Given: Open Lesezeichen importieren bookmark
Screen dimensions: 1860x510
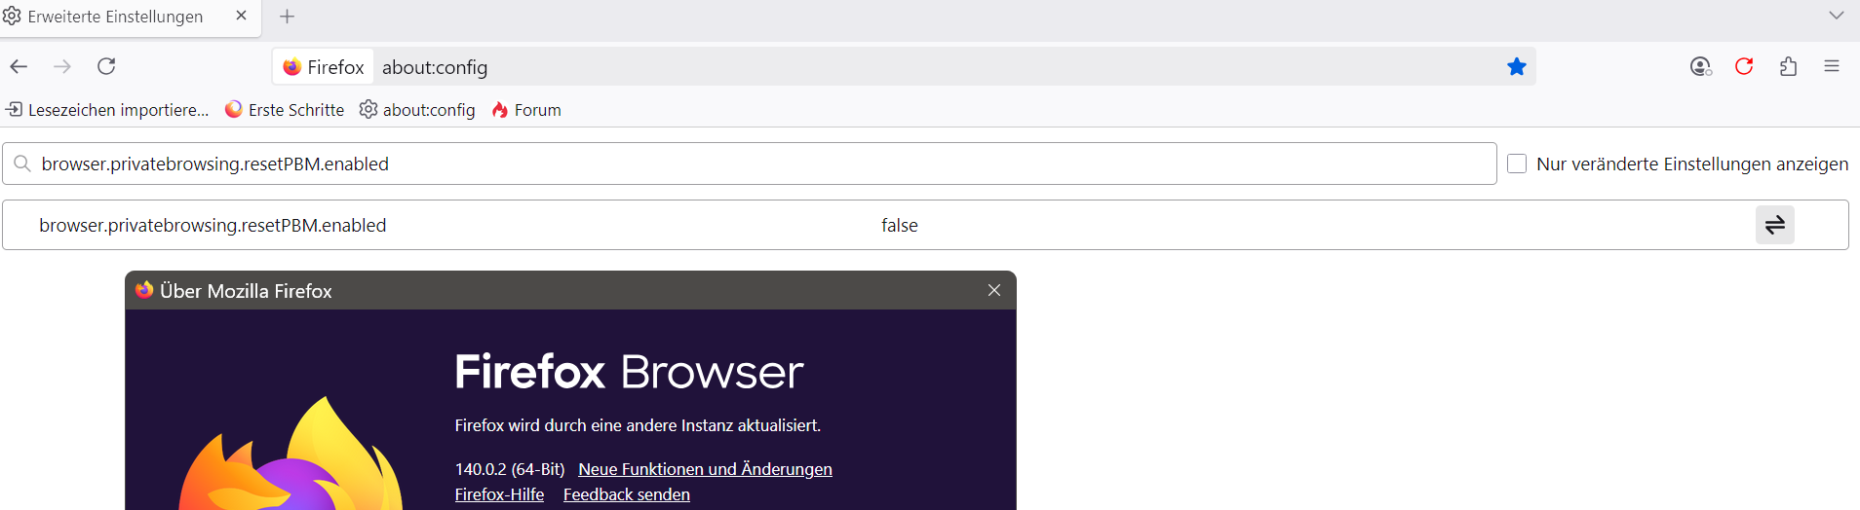Looking at the screenshot, I should [107, 110].
